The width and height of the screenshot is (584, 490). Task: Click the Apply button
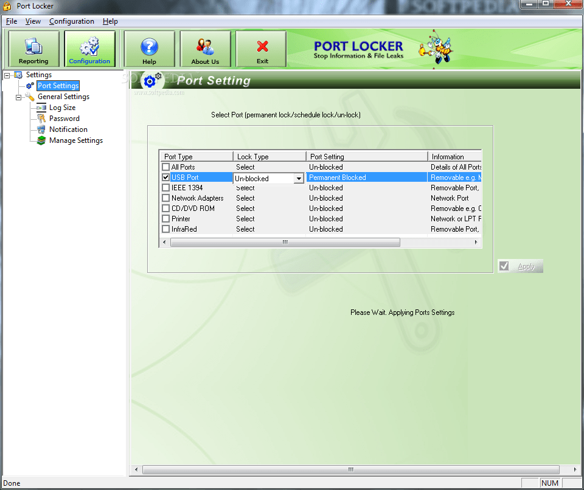pos(520,266)
